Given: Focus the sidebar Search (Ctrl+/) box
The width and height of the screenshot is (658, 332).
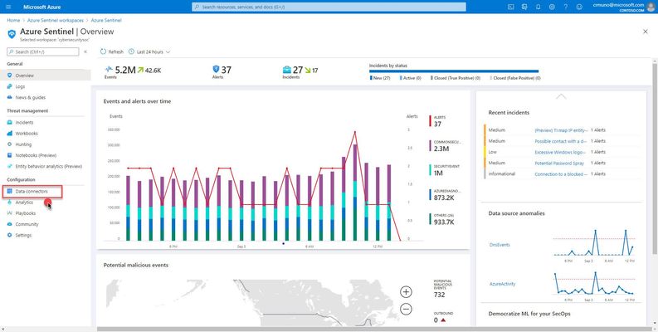Looking at the screenshot, I should (x=43, y=51).
